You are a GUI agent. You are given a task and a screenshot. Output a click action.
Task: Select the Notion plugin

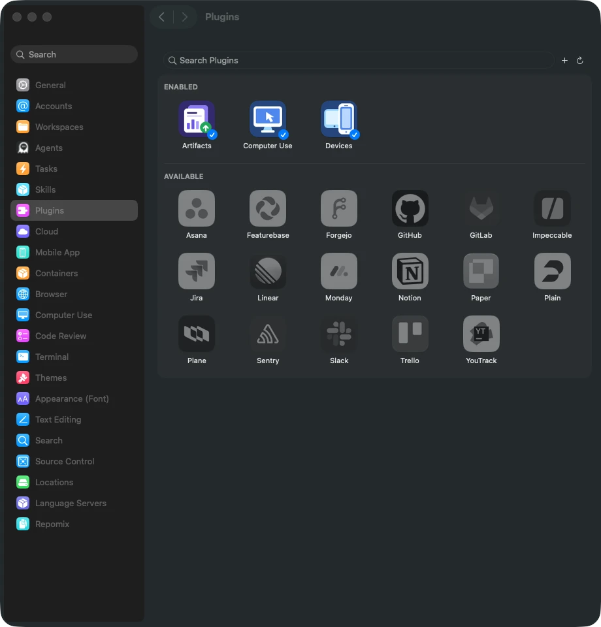coord(410,271)
